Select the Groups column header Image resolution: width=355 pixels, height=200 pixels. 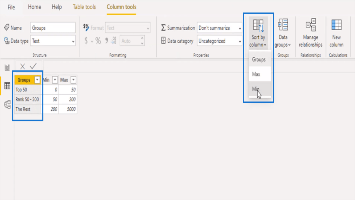24,80
